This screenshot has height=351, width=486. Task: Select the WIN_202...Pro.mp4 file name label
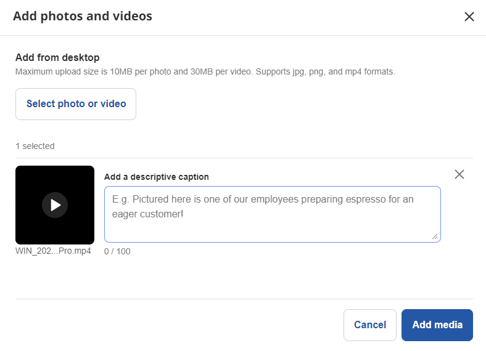pos(54,251)
